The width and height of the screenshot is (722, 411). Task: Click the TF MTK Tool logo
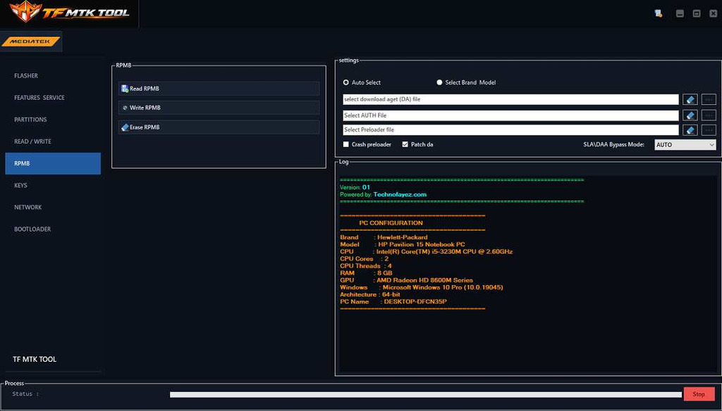tap(70, 12)
